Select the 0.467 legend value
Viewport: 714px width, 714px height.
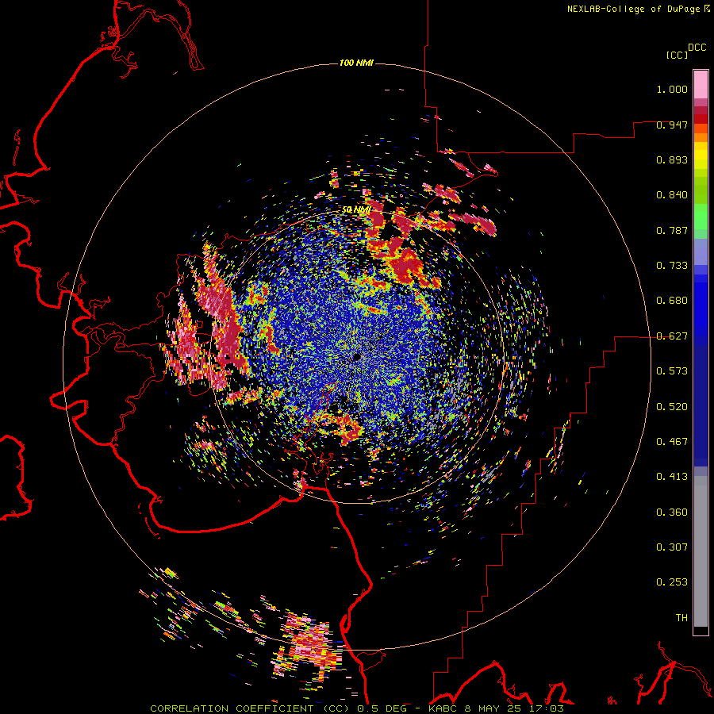[672, 442]
